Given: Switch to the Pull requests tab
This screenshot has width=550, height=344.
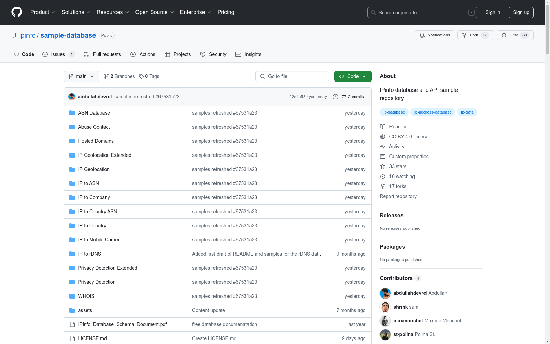Looking at the screenshot, I should [x=102, y=54].
